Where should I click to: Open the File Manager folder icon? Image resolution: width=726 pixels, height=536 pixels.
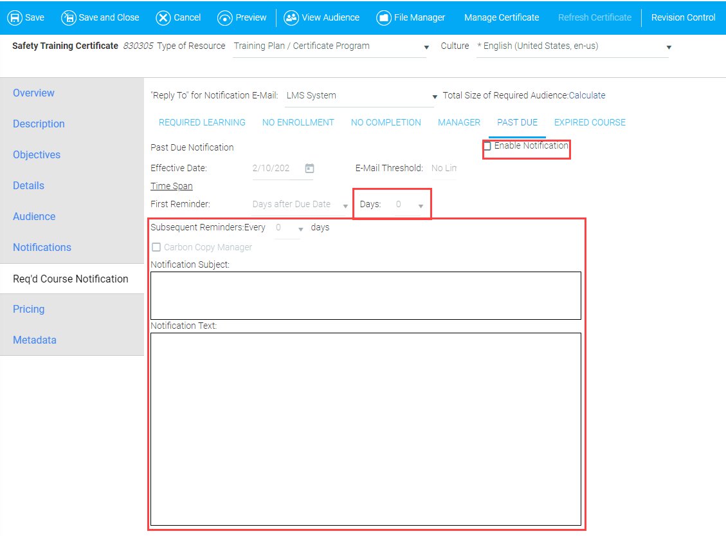tap(384, 17)
